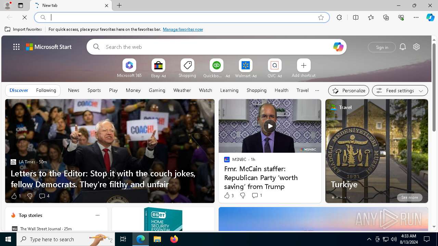Switch to the Following tab
Image resolution: width=438 pixels, height=246 pixels.
tap(46, 90)
